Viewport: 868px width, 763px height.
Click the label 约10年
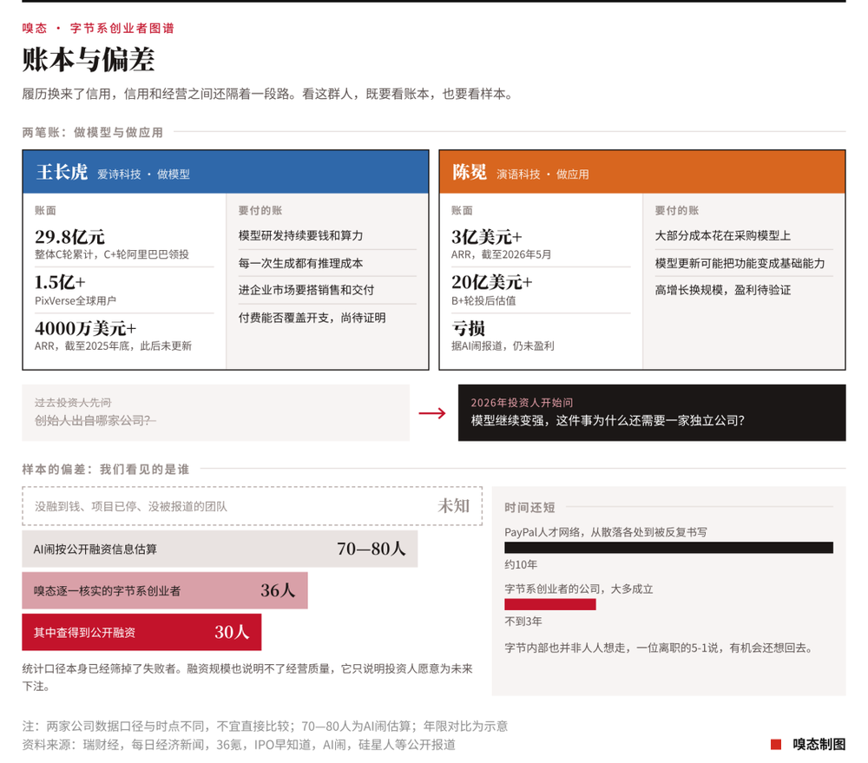(520, 565)
